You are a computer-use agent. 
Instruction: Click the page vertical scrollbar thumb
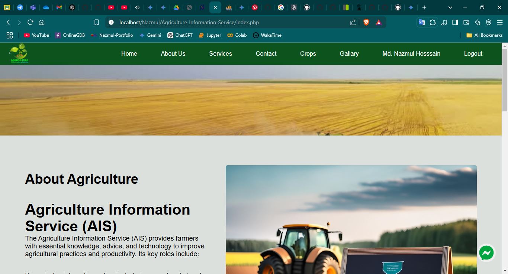click(505, 80)
